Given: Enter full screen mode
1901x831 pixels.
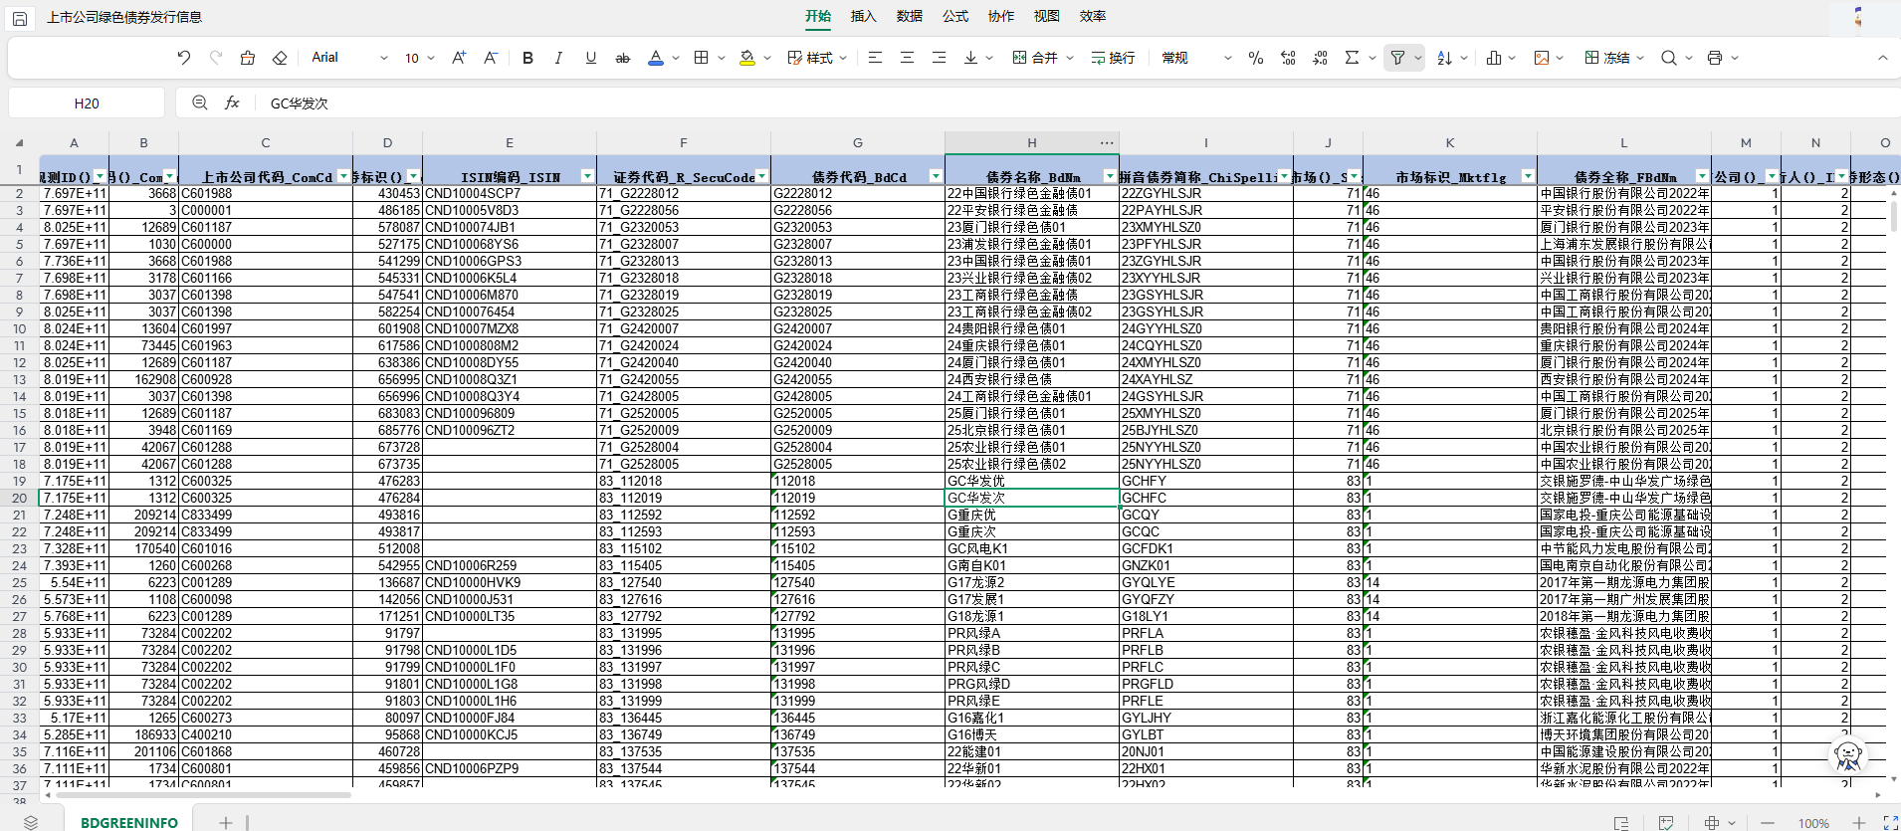Looking at the screenshot, I should [1891, 823].
